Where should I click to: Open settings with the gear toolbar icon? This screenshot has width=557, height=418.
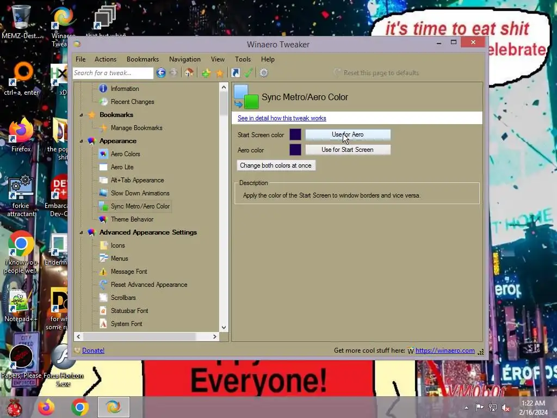pyautogui.click(x=264, y=73)
